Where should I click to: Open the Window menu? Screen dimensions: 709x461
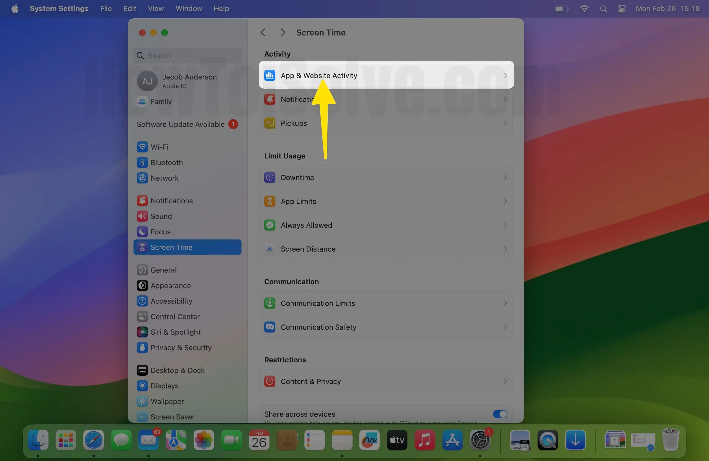point(188,8)
